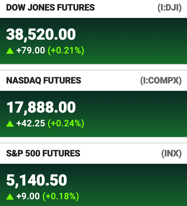Click the +9.00 point change value
The width and height of the screenshot is (187, 206).
28,196
